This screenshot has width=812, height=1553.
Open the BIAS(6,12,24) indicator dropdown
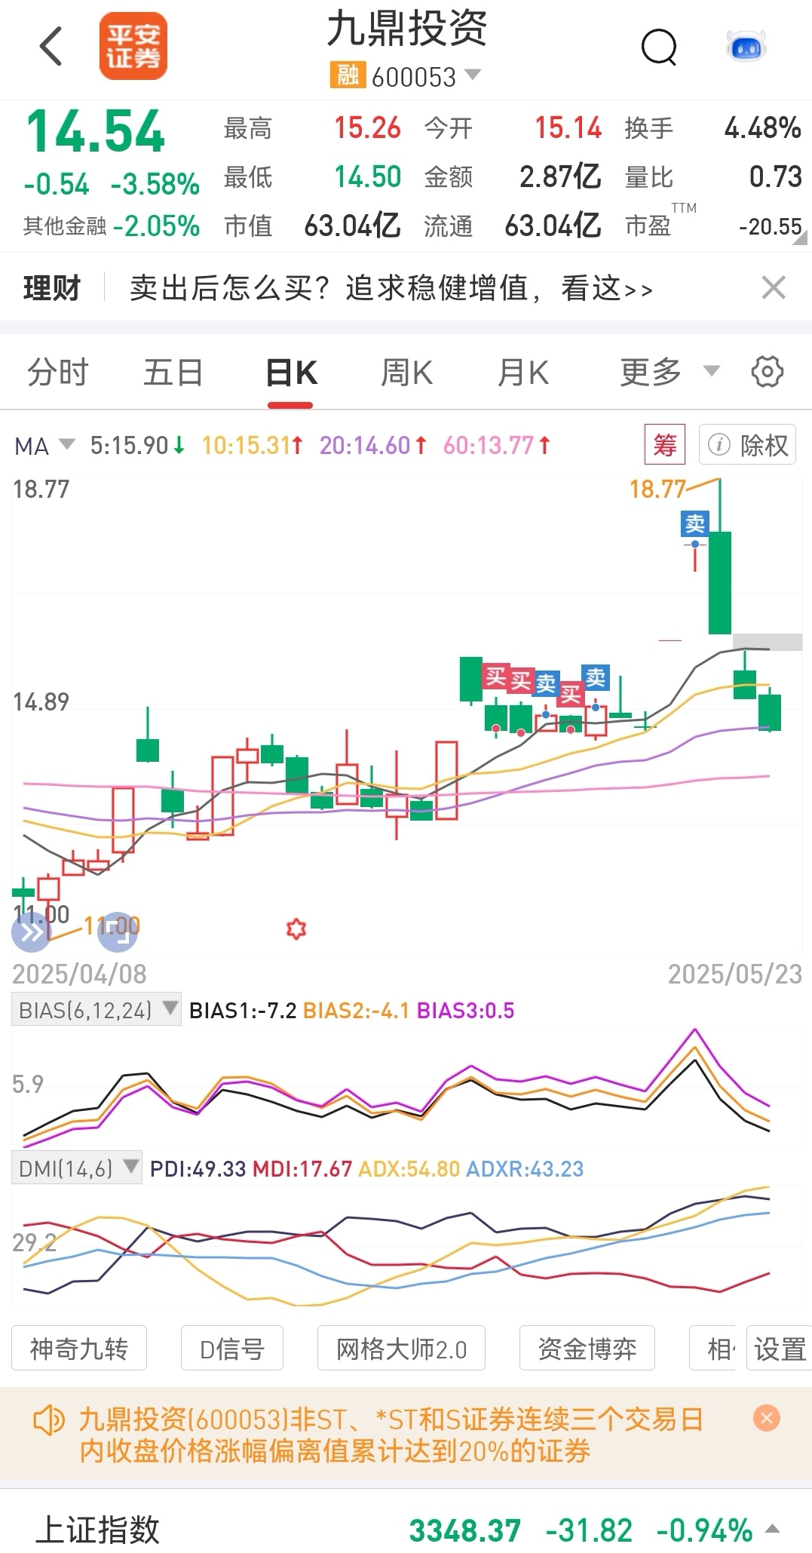click(96, 1009)
